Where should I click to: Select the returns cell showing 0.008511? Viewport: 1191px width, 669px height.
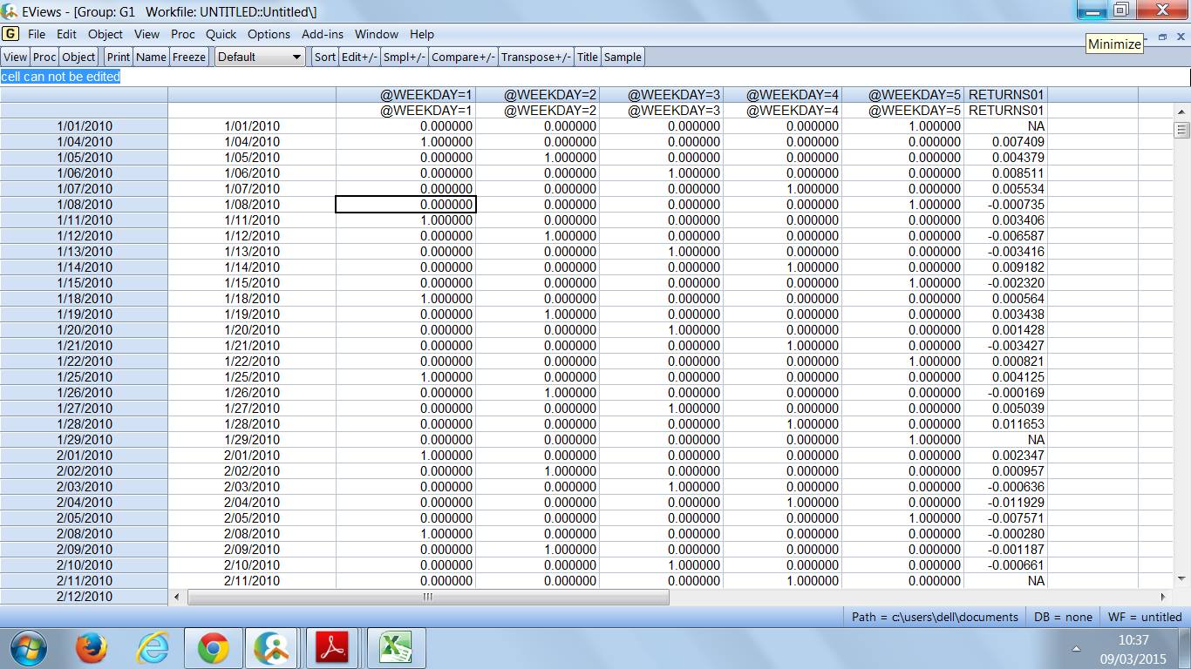point(1004,173)
